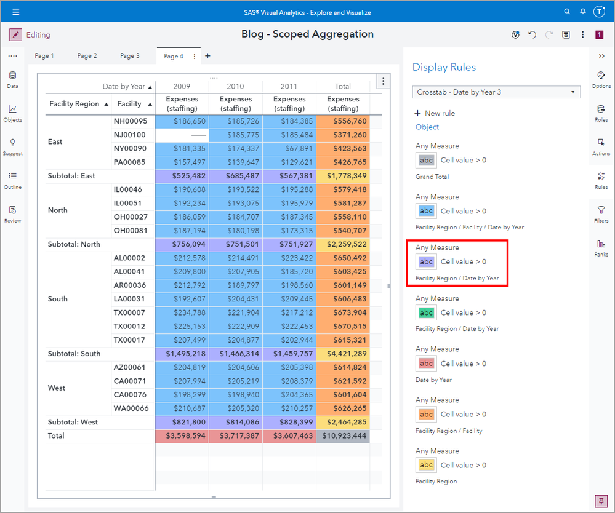
Task: Add a new page with plus button
Action: (x=207, y=56)
